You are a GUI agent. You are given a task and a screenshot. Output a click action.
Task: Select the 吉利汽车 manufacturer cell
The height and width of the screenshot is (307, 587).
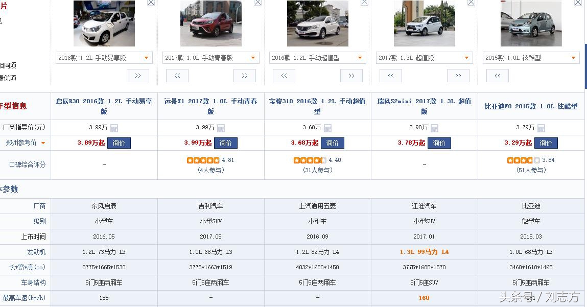click(211, 206)
